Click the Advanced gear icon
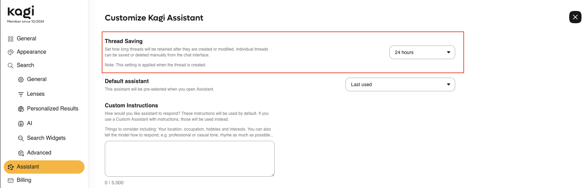The height and width of the screenshot is (188, 587). [21, 153]
